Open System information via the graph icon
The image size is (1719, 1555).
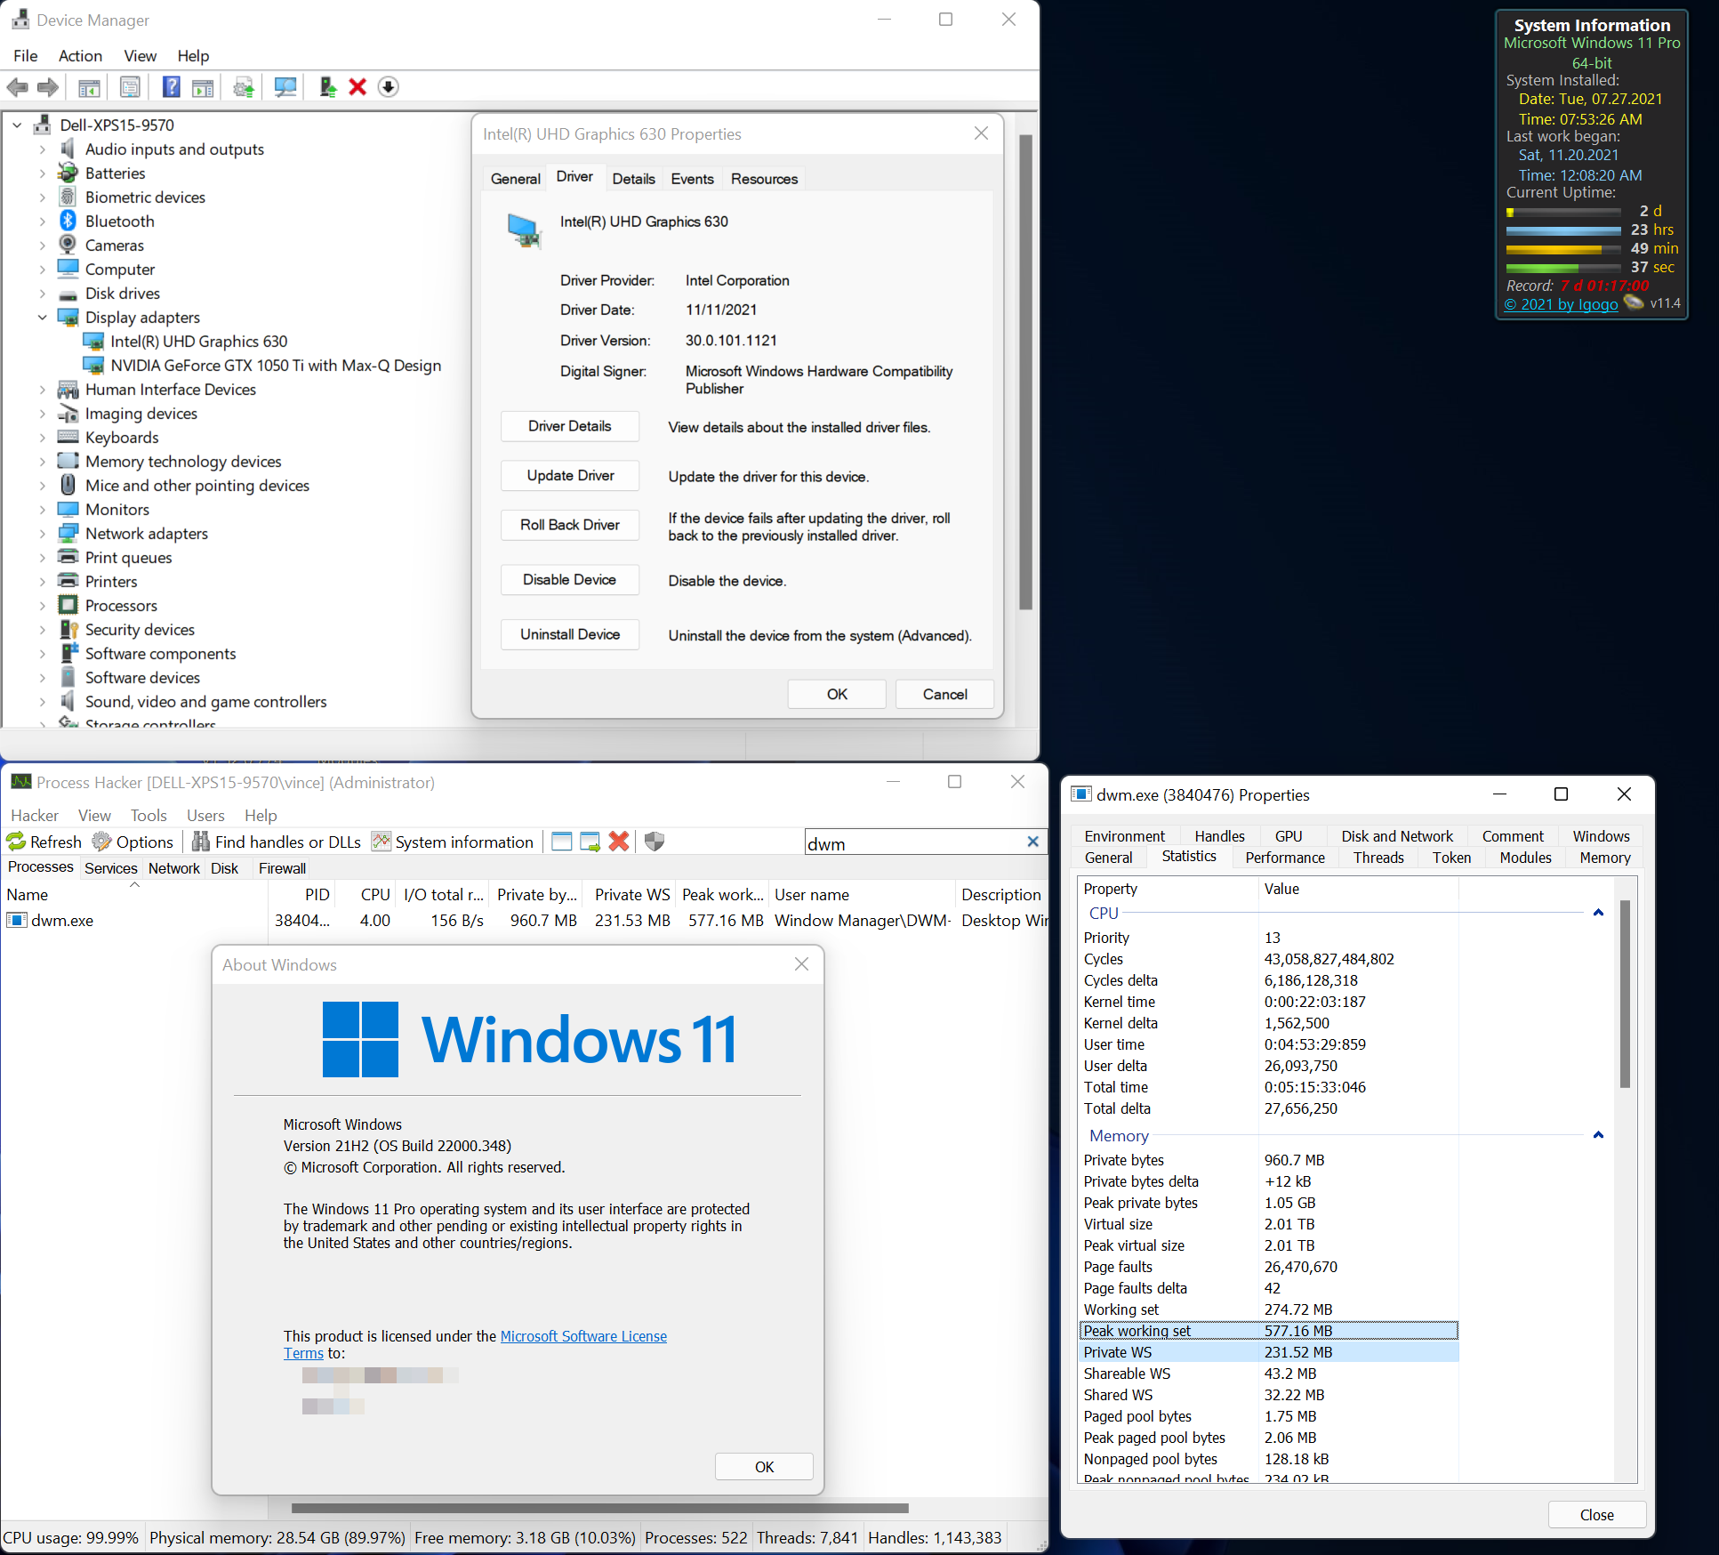tap(381, 842)
